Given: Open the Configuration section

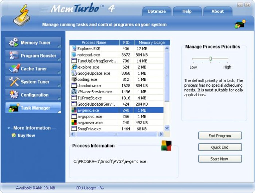Looking at the screenshot, I should tap(33, 95).
